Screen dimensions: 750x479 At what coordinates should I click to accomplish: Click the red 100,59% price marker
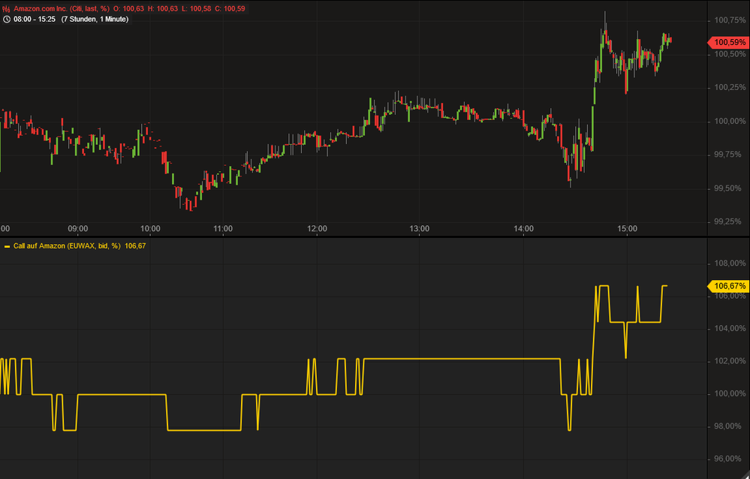[730, 42]
